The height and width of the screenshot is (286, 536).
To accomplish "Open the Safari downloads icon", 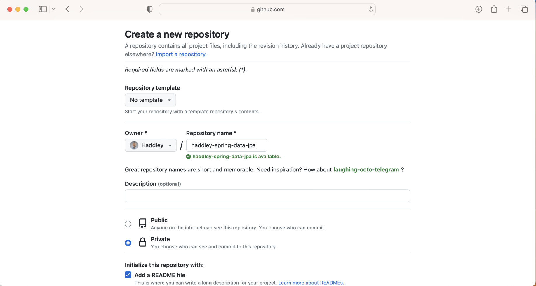I will (x=479, y=9).
